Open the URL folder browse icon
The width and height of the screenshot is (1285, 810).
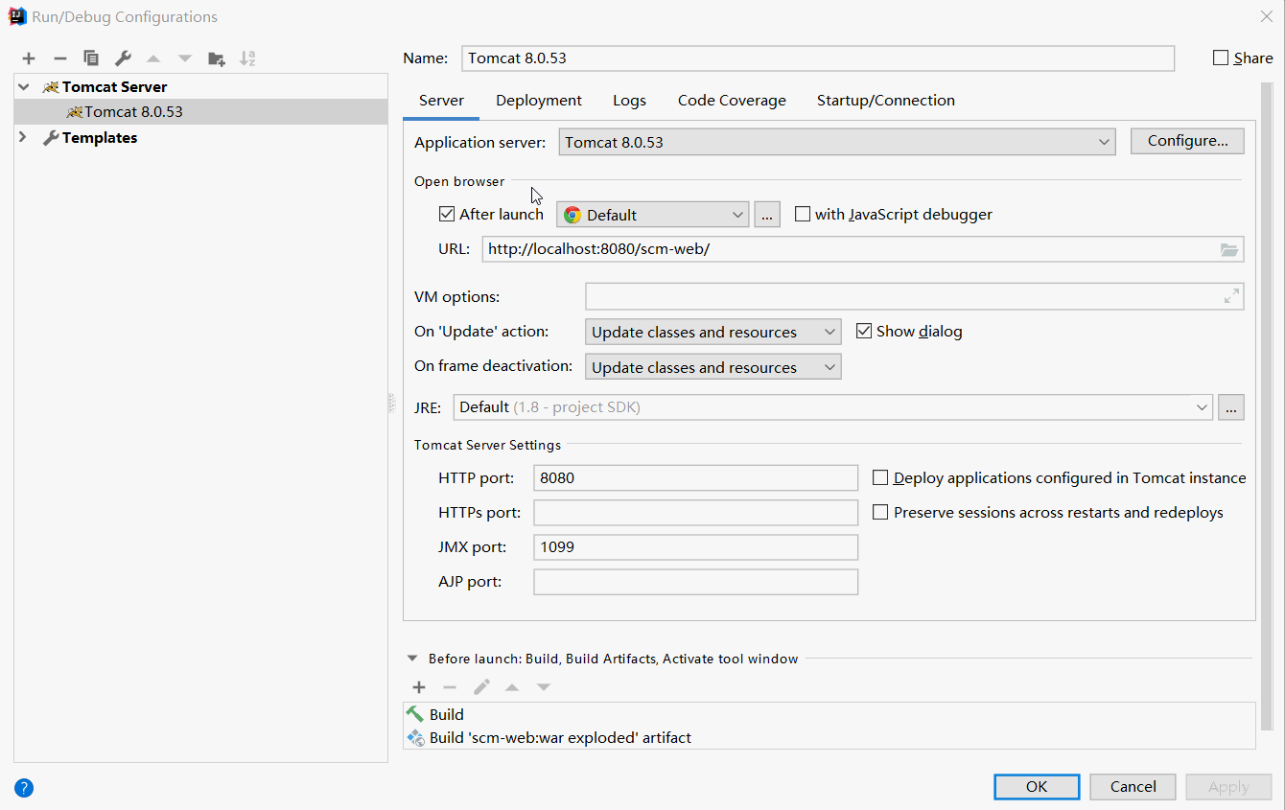tap(1229, 249)
